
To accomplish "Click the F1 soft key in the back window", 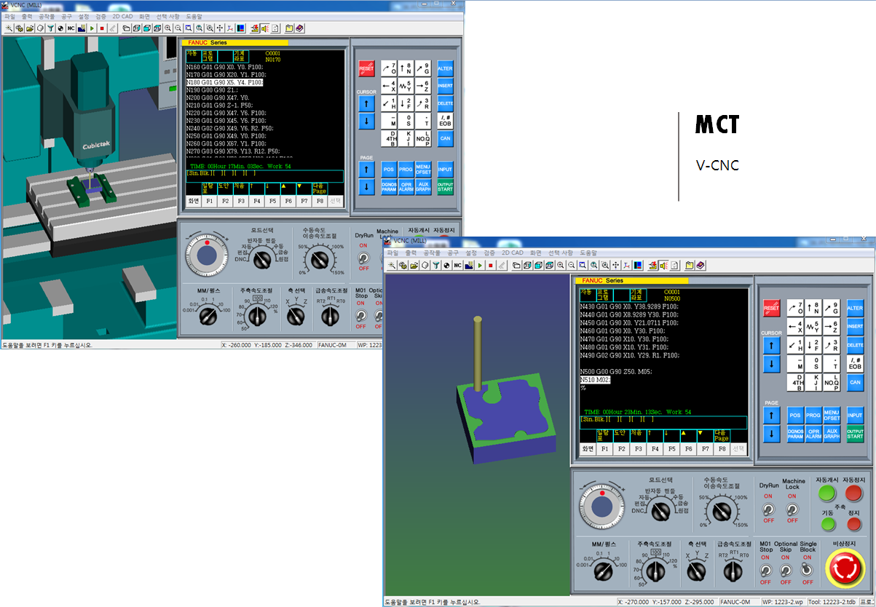I will [x=210, y=201].
